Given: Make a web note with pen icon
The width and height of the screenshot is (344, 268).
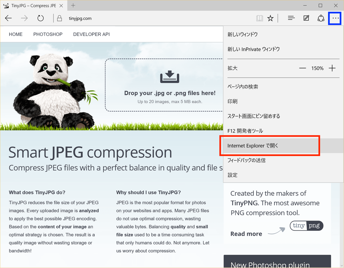Looking at the screenshot, I should [306, 18].
